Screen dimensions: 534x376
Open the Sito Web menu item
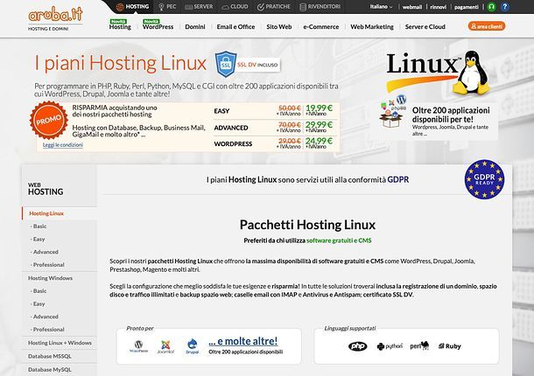click(279, 26)
